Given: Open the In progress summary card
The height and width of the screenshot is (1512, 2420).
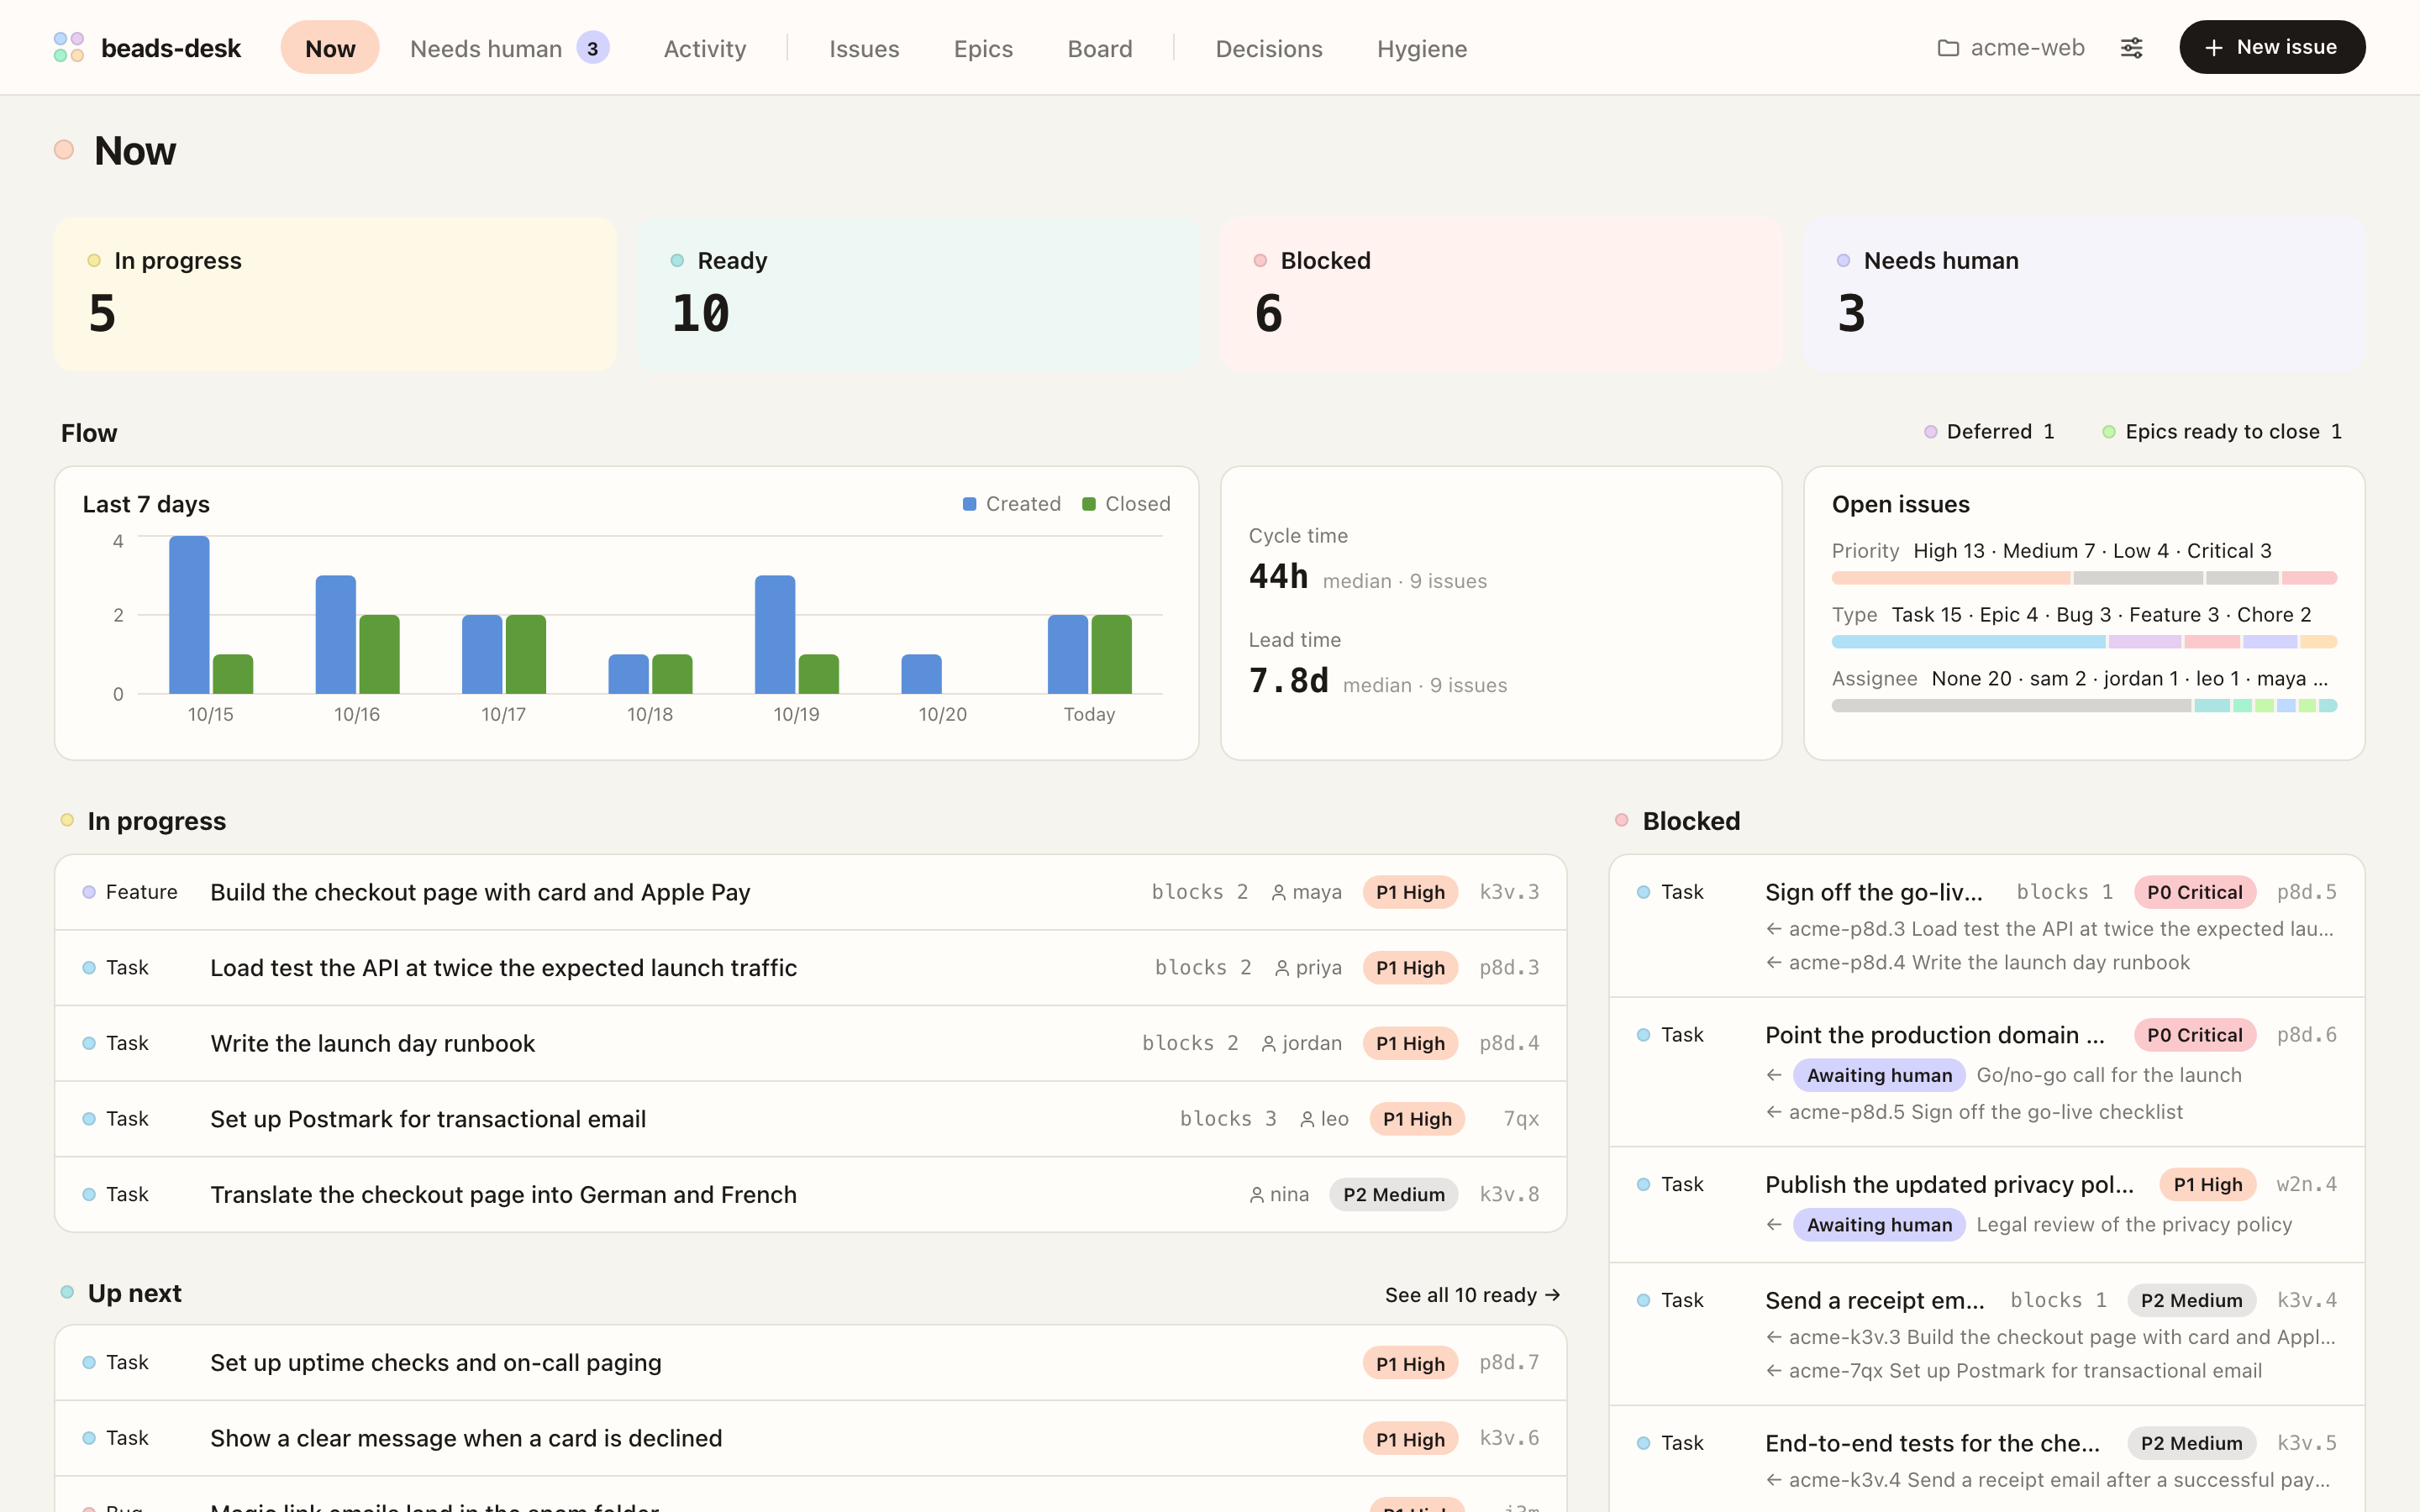Looking at the screenshot, I should tap(335, 294).
